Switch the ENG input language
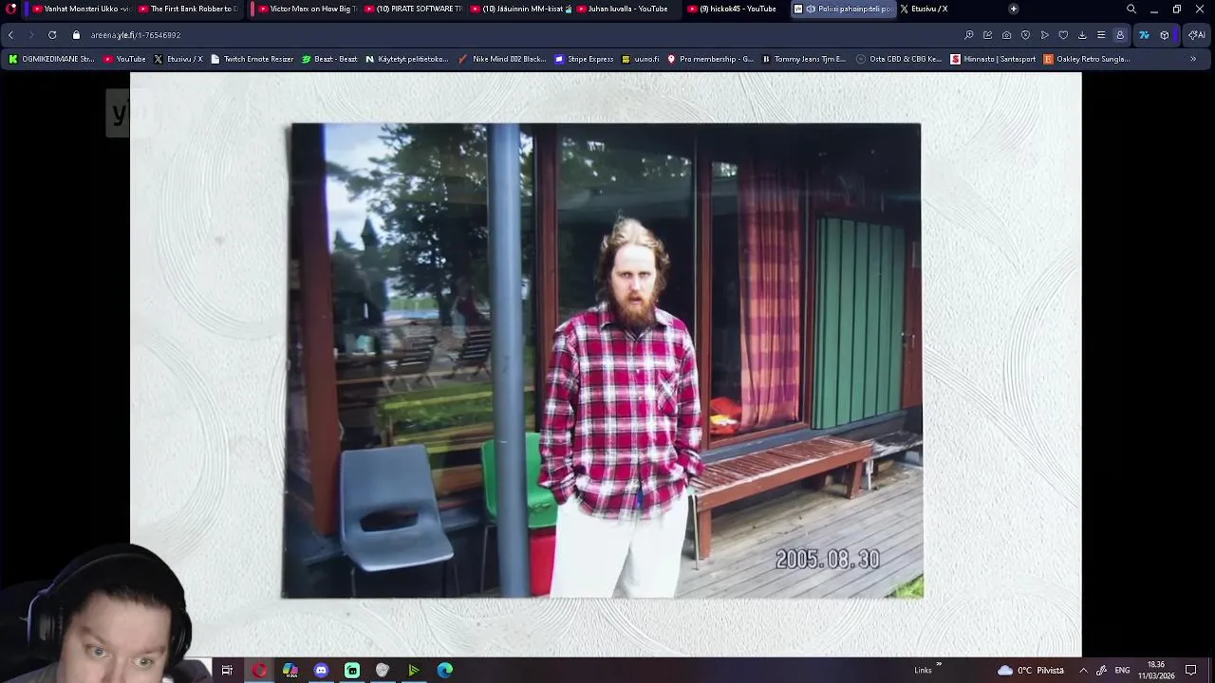This screenshot has height=683, width=1215. pos(1122,671)
